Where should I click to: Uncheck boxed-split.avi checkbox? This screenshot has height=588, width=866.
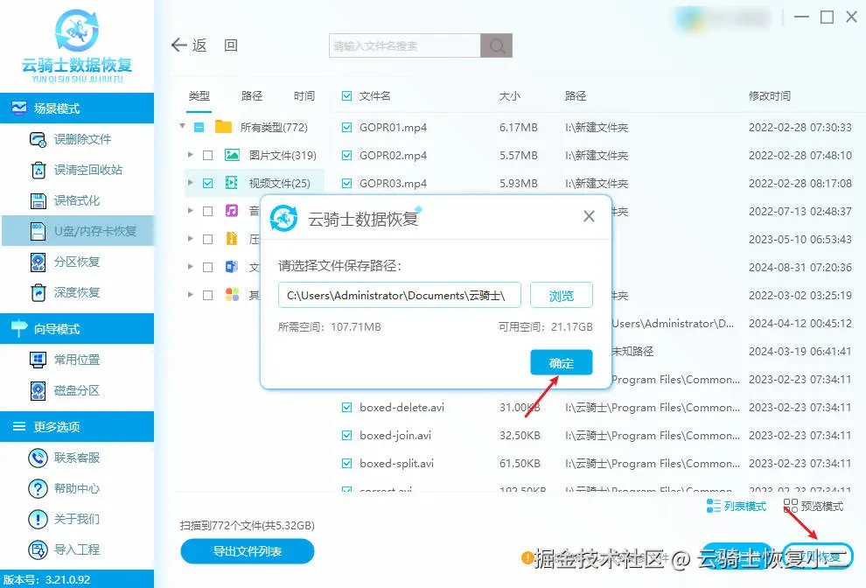pyautogui.click(x=347, y=464)
